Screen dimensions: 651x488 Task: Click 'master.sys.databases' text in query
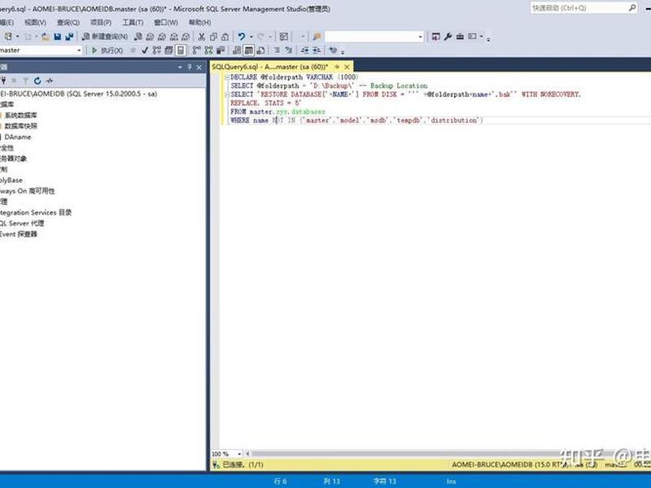coord(287,111)
